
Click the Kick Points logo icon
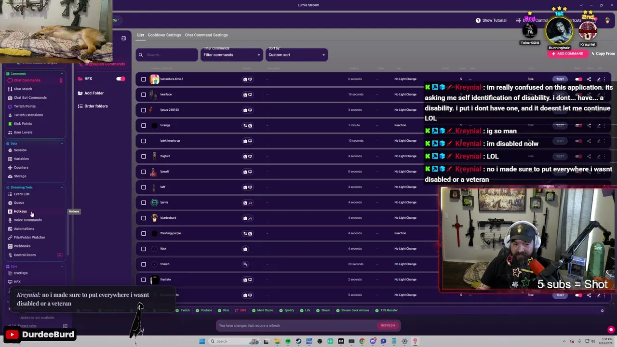[x=10, y=124]
